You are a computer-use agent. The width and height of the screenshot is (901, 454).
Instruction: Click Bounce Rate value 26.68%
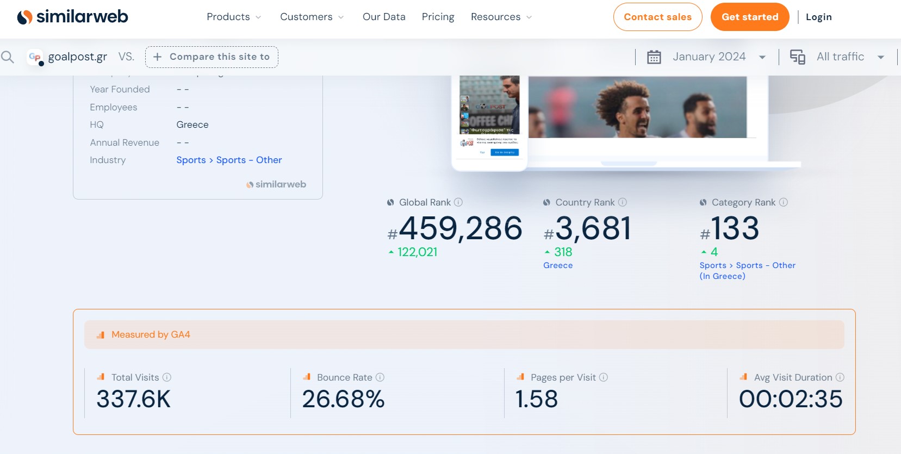343,399
